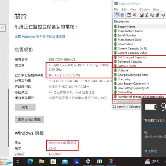The width and height of the screenshot is (166, 166).
Task: Click the weather 28°C widget on the taskbar
Action: click(x=152, y=161)
